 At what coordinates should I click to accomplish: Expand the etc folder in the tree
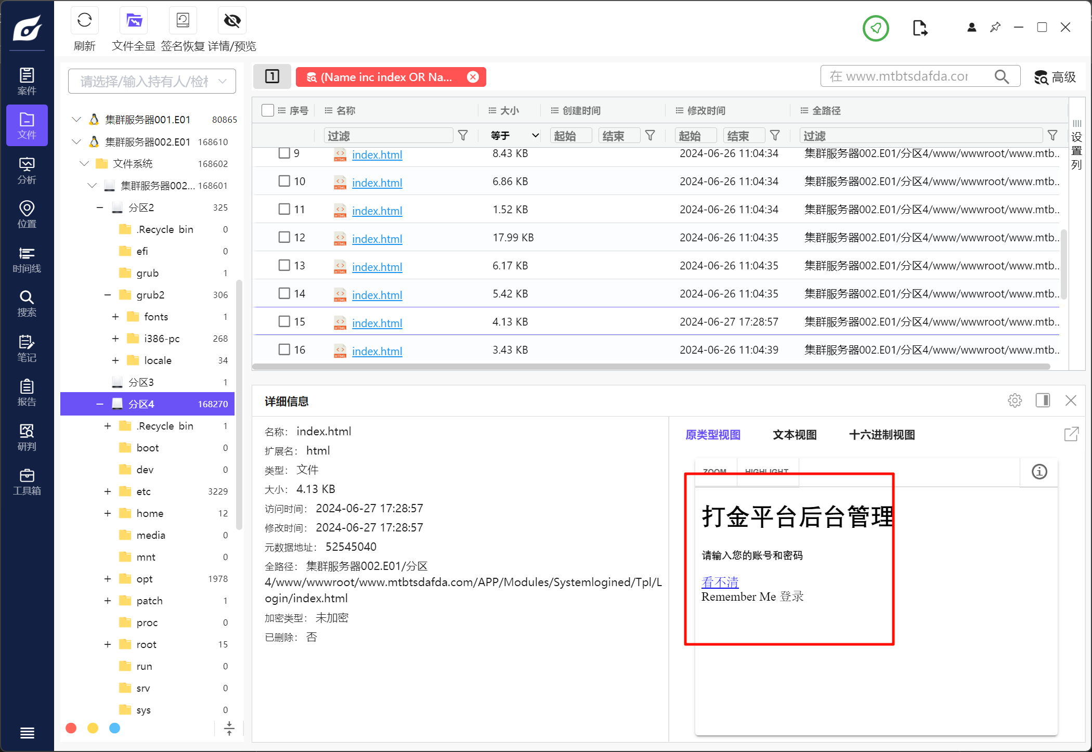(x=108, y=491)
